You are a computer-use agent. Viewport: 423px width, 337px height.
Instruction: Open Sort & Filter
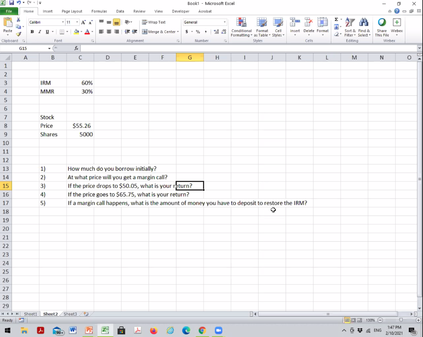point(349,27)
